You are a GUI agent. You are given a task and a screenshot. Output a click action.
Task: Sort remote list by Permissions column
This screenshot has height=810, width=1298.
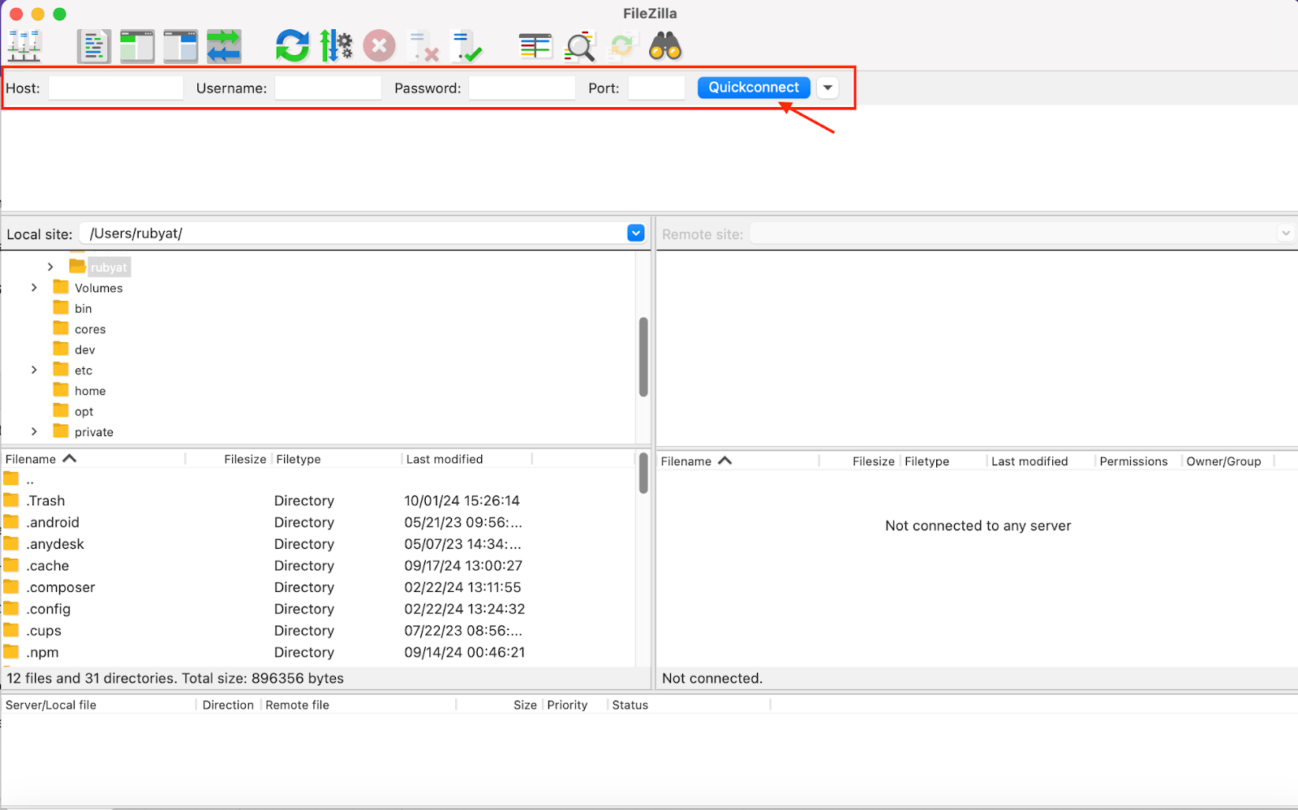point(1137,461)
